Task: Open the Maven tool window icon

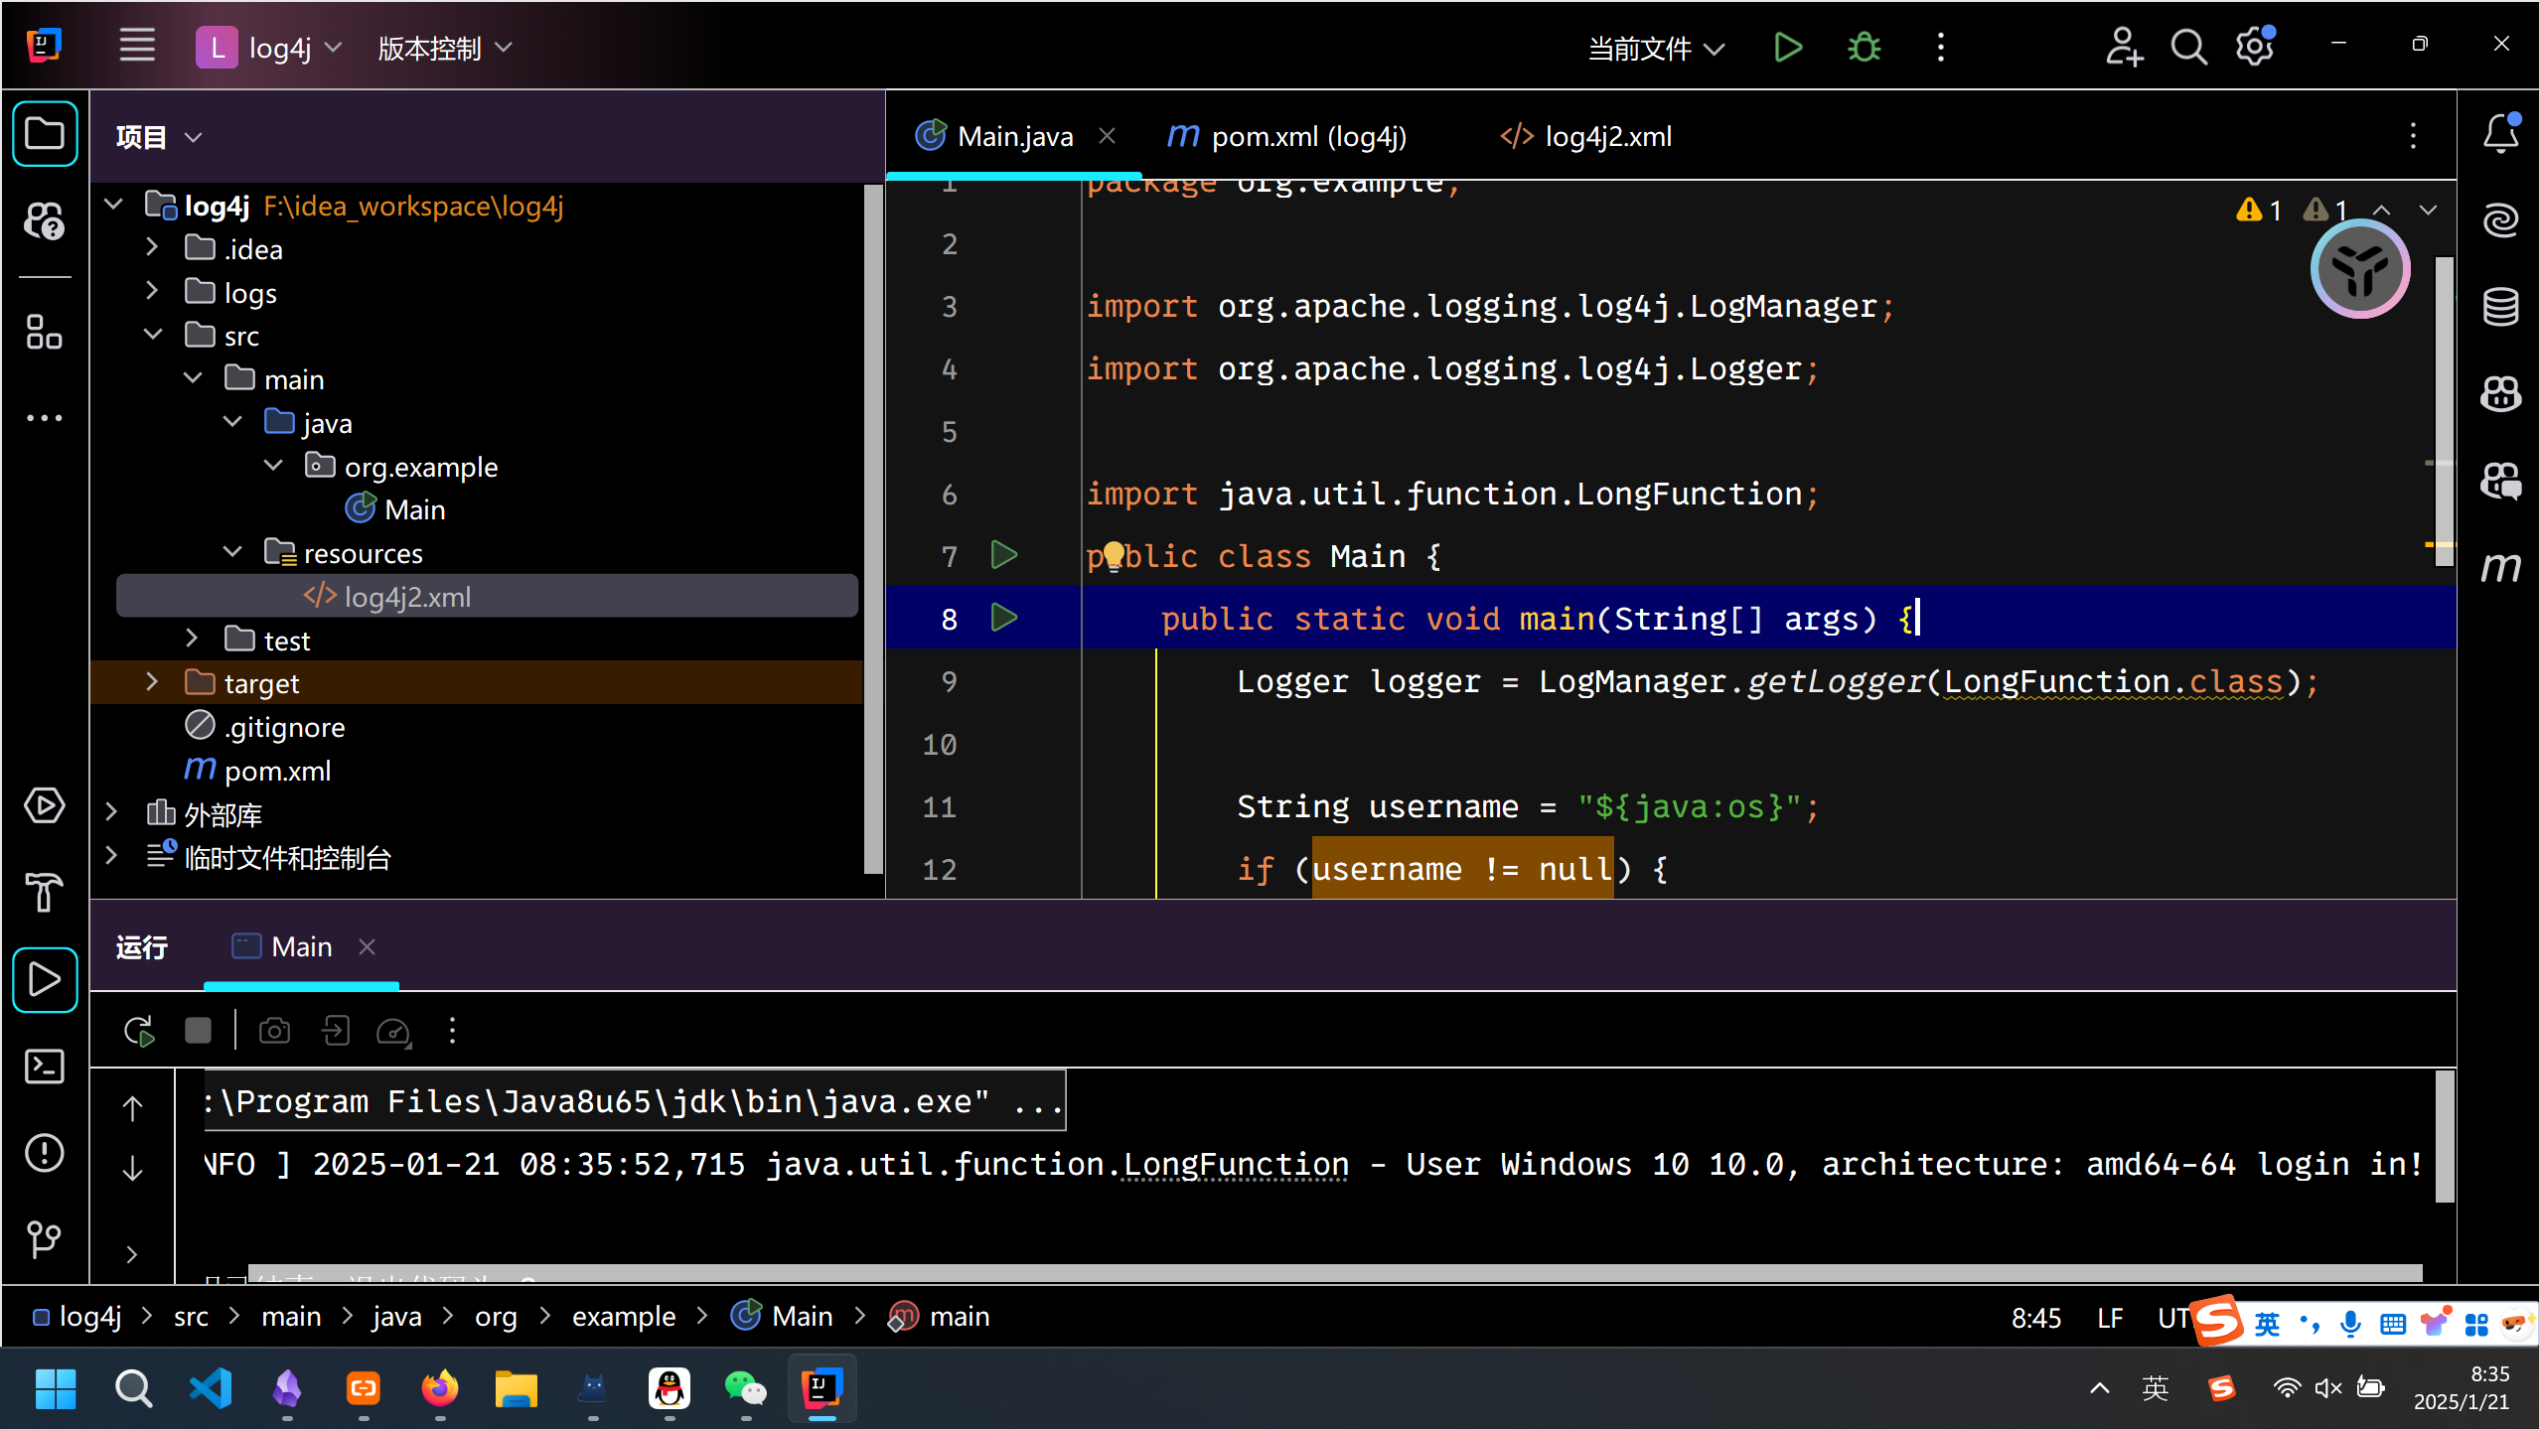Action: [x=2500, y=567]
